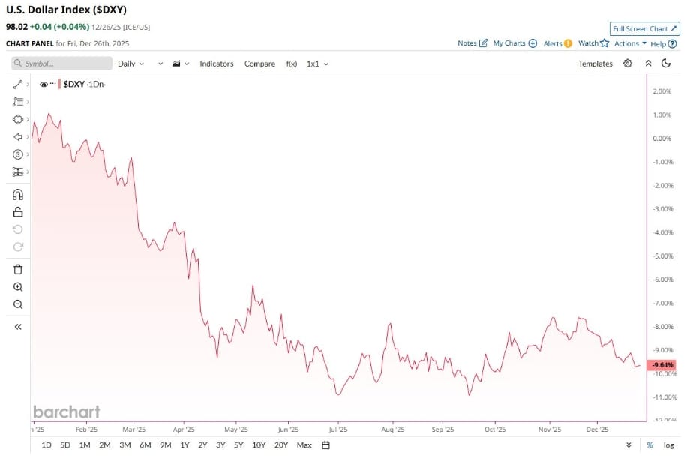Image resolution: width=693 pixels, height=458 pixels.
Task: Open the Indicators menu
Action: click(x=217, y=64)
